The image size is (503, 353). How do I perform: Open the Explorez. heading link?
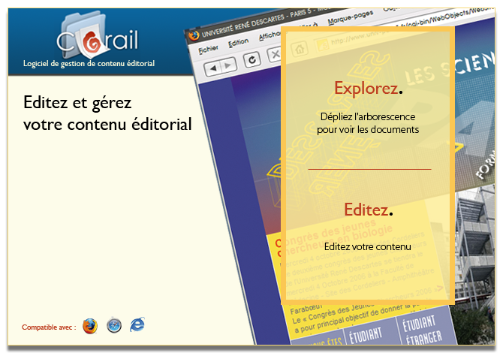tap(369, 88)
